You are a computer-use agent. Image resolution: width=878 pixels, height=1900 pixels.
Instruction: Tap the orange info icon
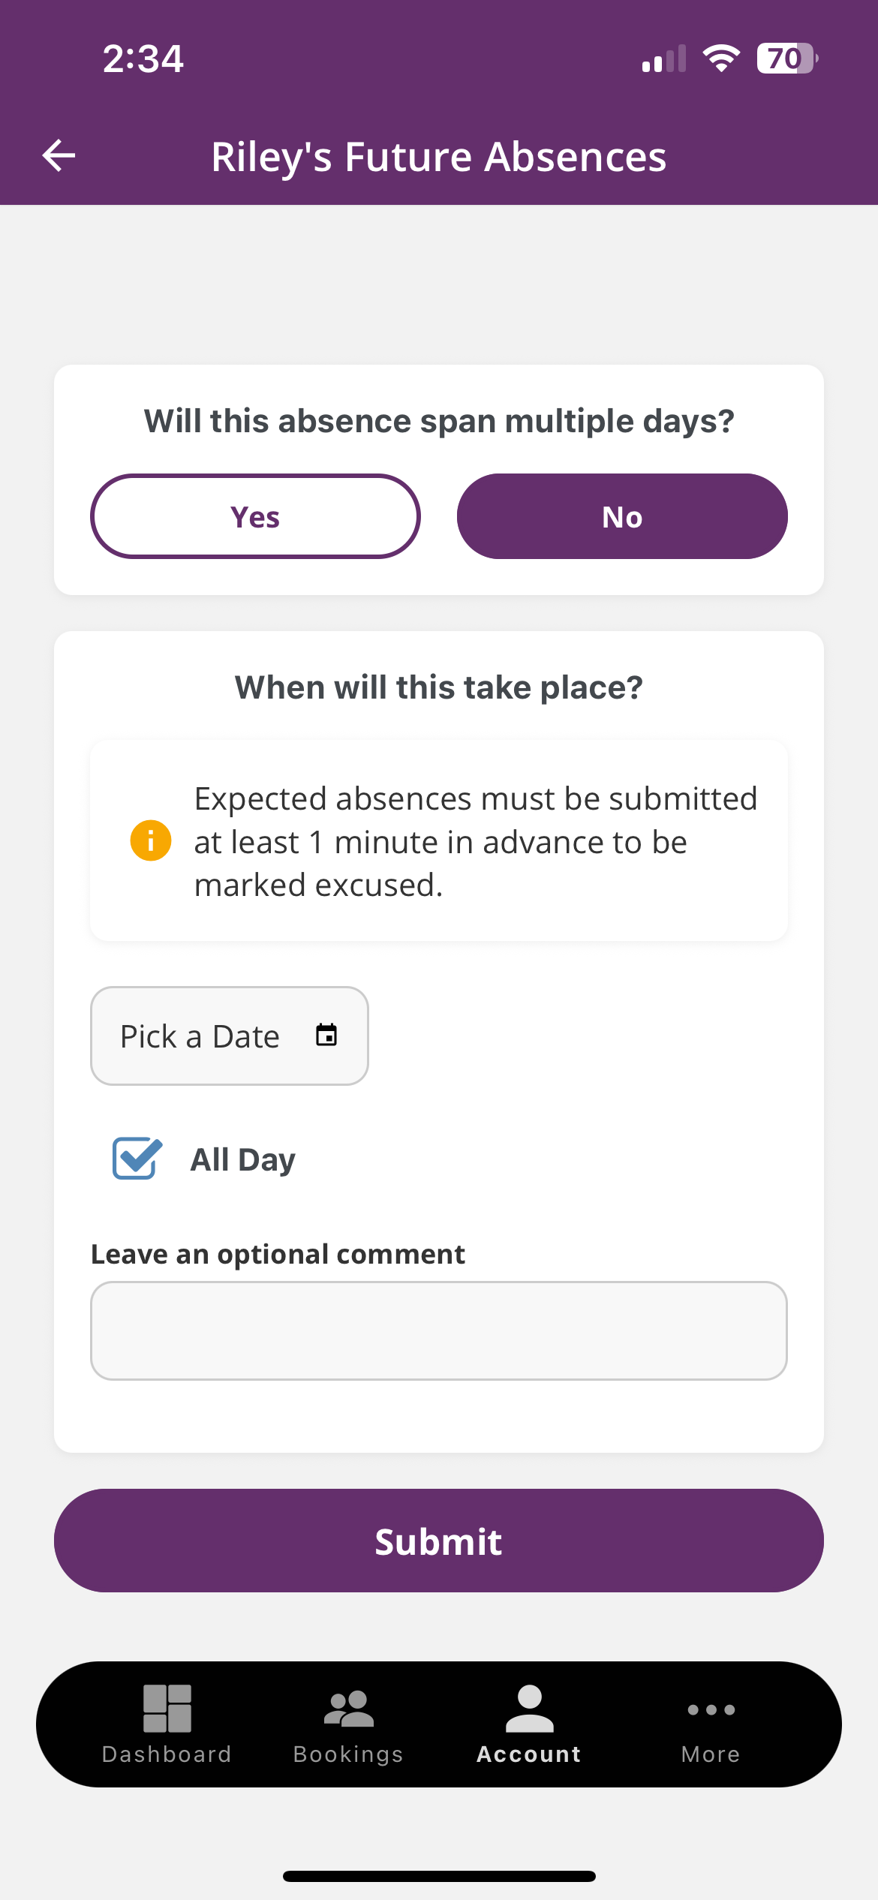pos(151,840)
